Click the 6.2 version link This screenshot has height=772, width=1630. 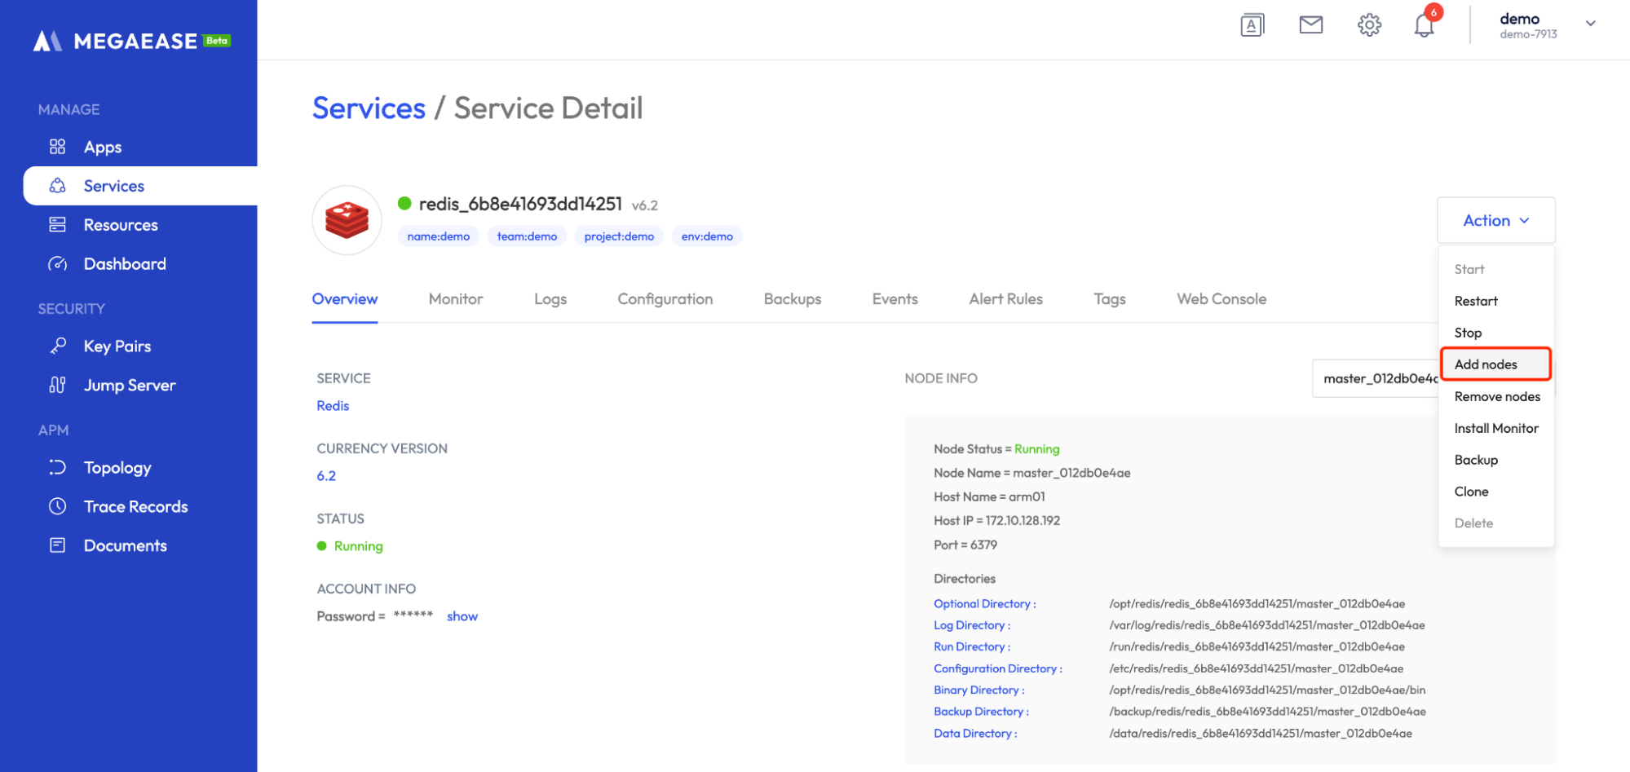[x=326, y=476]
